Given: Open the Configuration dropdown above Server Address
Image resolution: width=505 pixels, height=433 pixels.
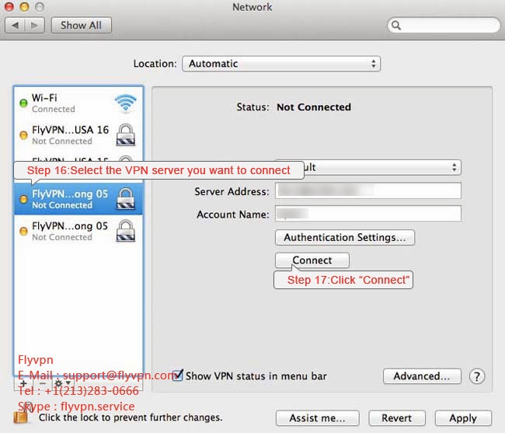Looking at the screenshot, I should point(382,168).
